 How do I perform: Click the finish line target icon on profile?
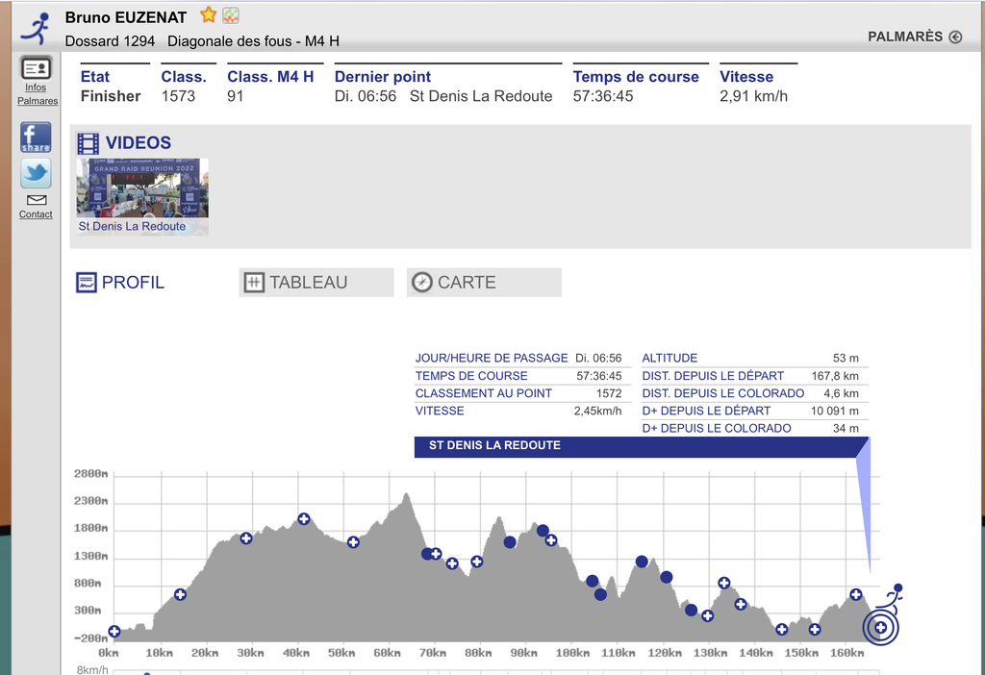[x=880, y=627]
